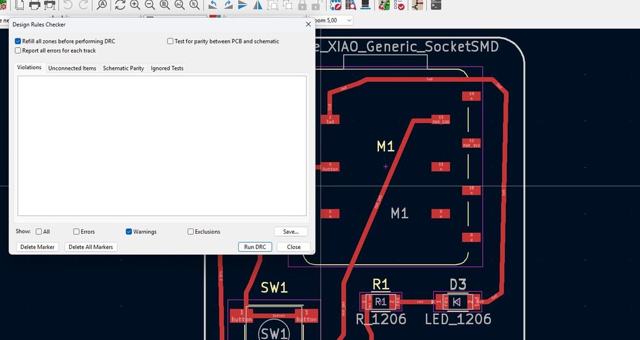Toggle Refill all zones before DRC checkbox
Screen dimensions: 640x340
point(18,41)
